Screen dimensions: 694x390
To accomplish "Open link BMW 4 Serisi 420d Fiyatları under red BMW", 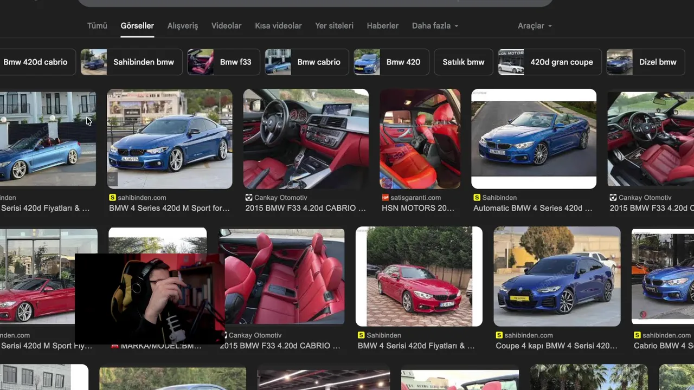I will tap(416, 346).
